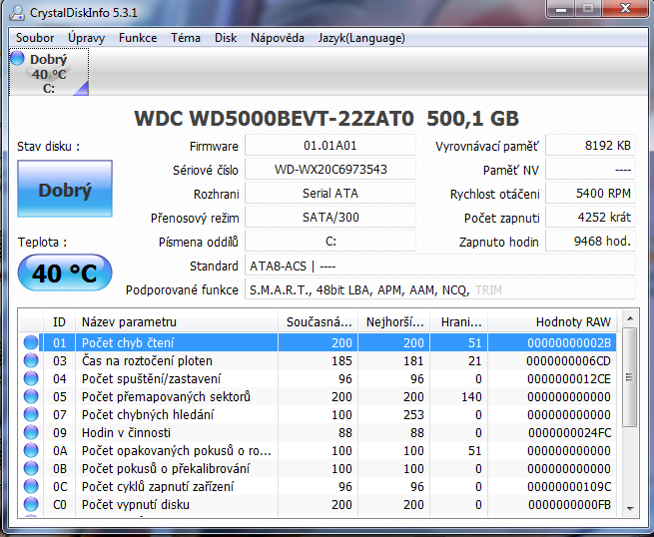Click the Podporované funkce field
Screen dimensions: 654x537
440,289
